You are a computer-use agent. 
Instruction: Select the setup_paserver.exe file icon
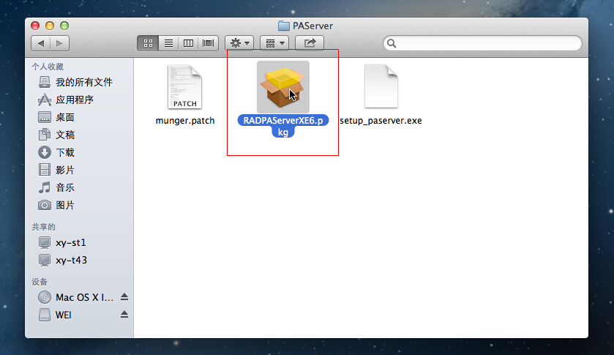point(381,86)
